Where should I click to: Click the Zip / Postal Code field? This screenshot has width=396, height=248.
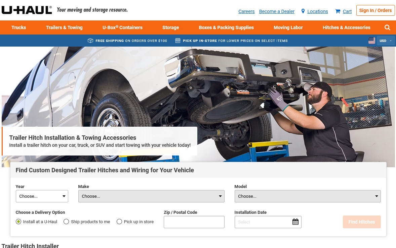tap(194, 222)
